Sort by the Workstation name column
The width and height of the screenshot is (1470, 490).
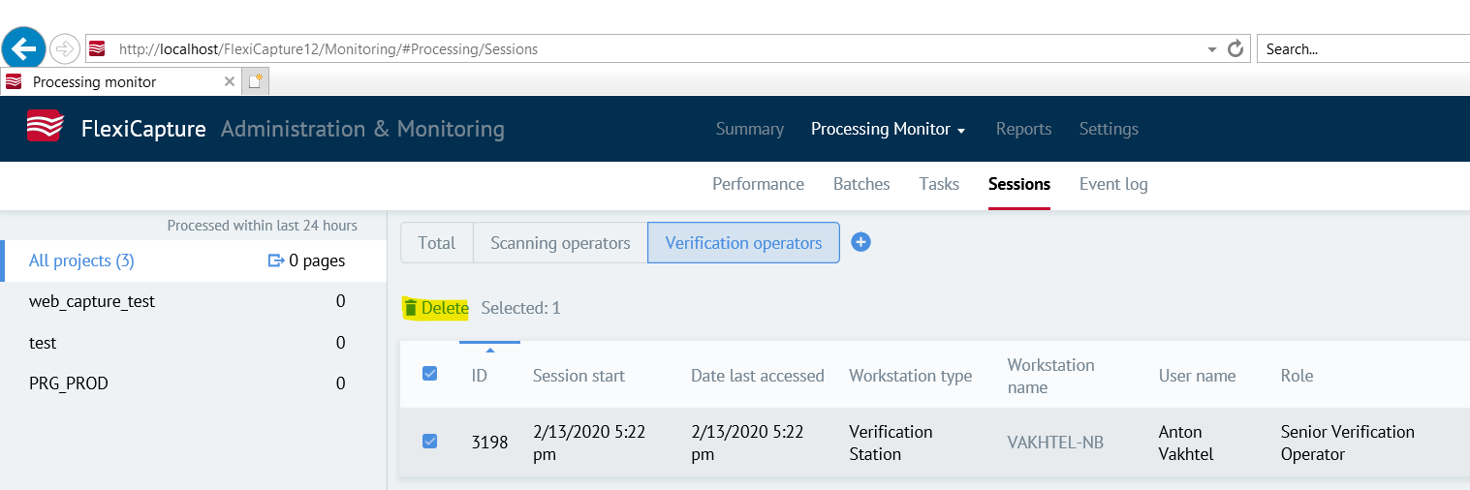pyautogui.click(x=1050, y=376)
